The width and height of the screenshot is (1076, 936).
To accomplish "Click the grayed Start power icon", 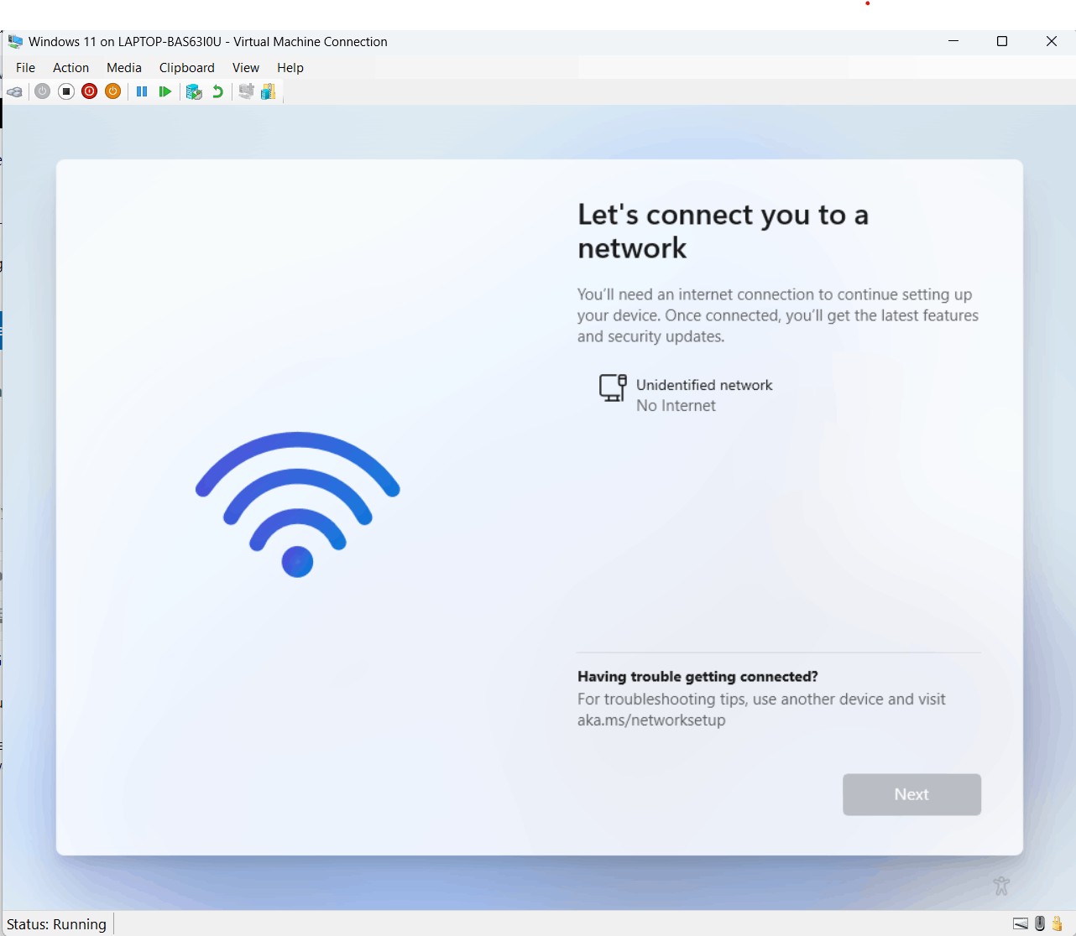I will tap(43, 91).
